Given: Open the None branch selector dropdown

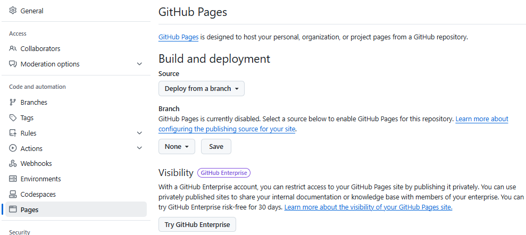Looking at the screenshot, I should (177, 147).
